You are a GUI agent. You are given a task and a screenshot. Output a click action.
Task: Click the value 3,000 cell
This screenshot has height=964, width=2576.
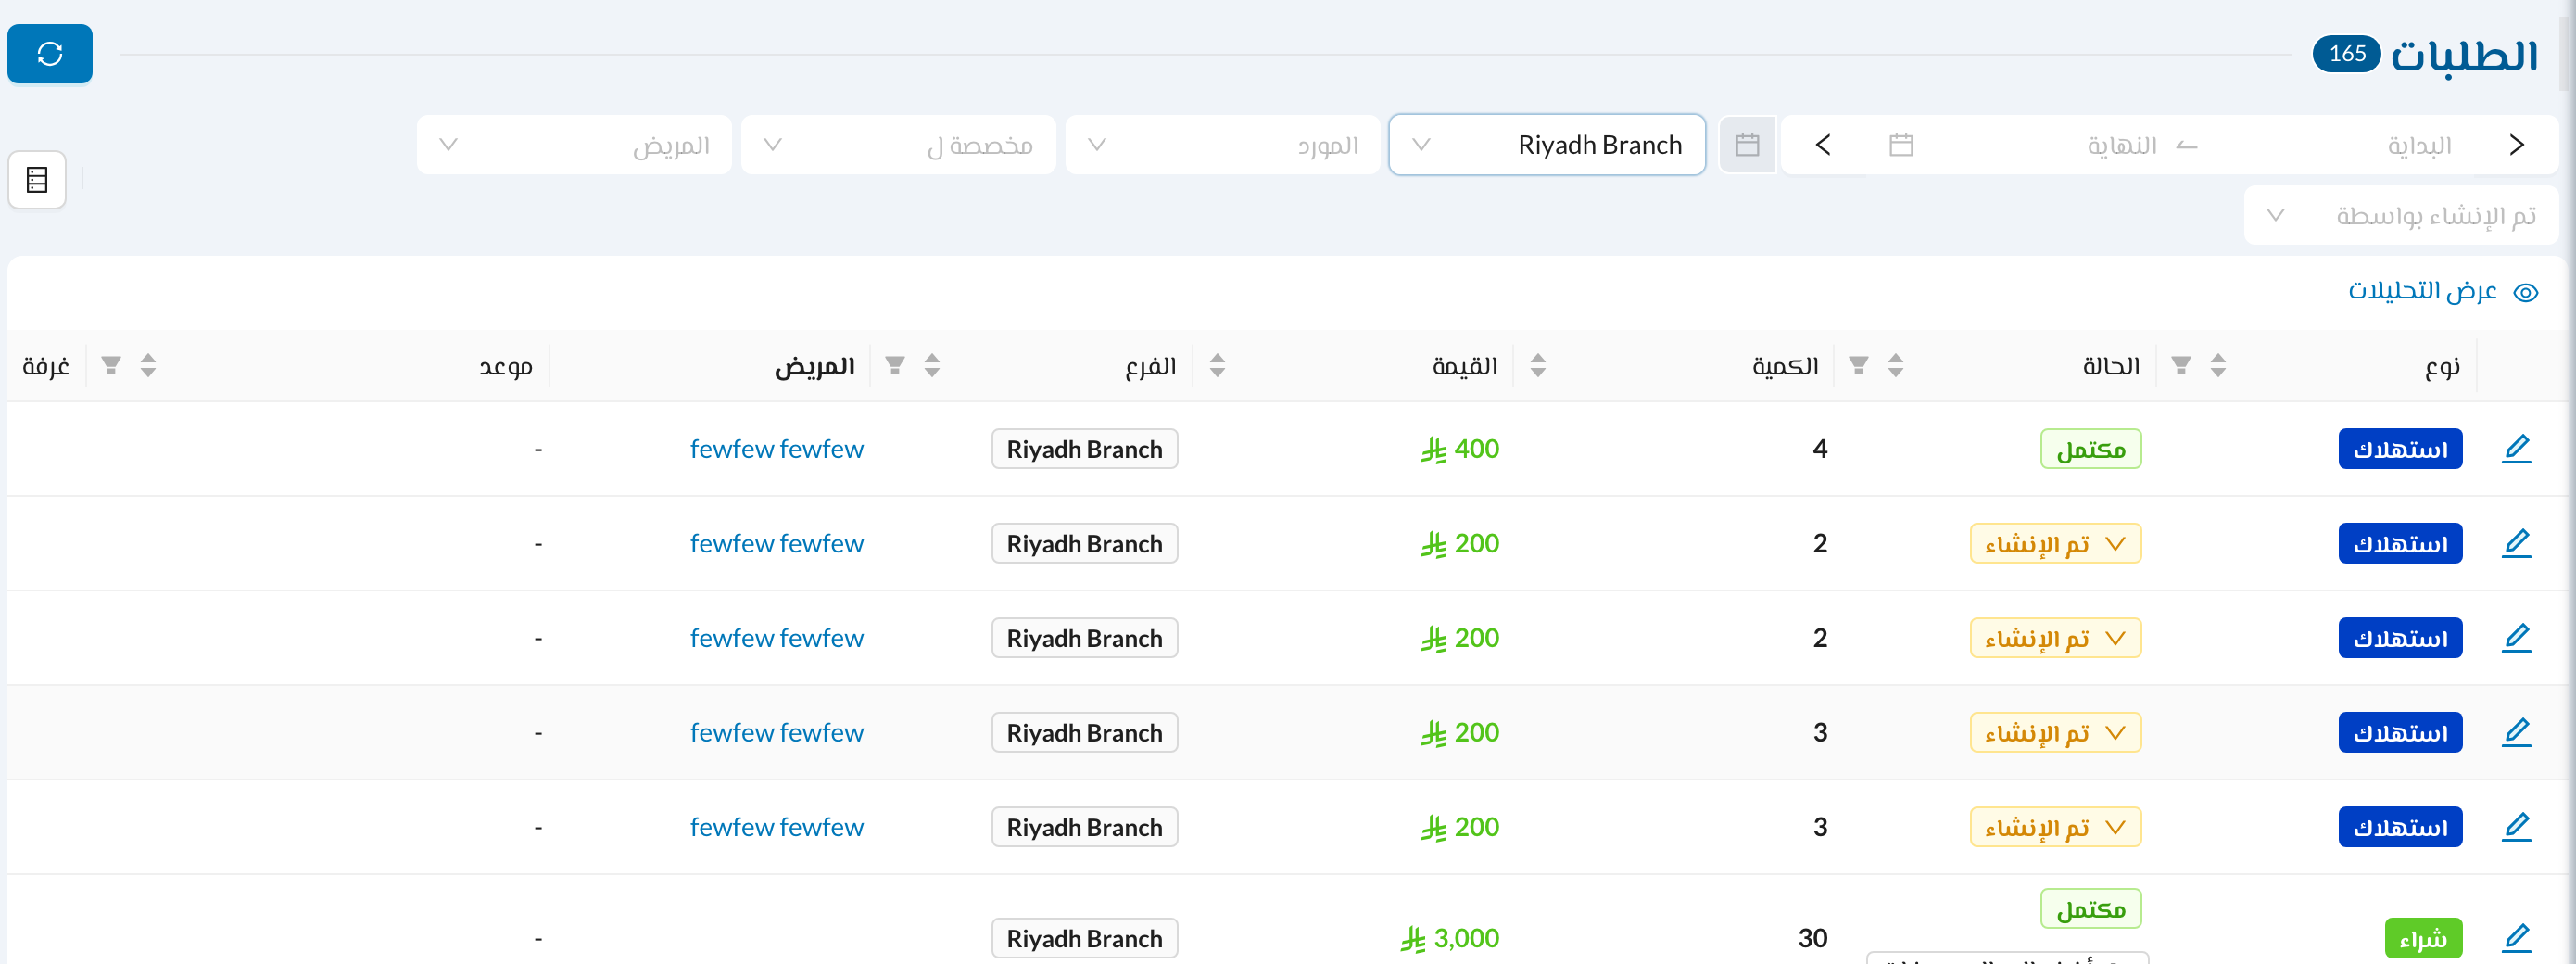(1449, 938)
